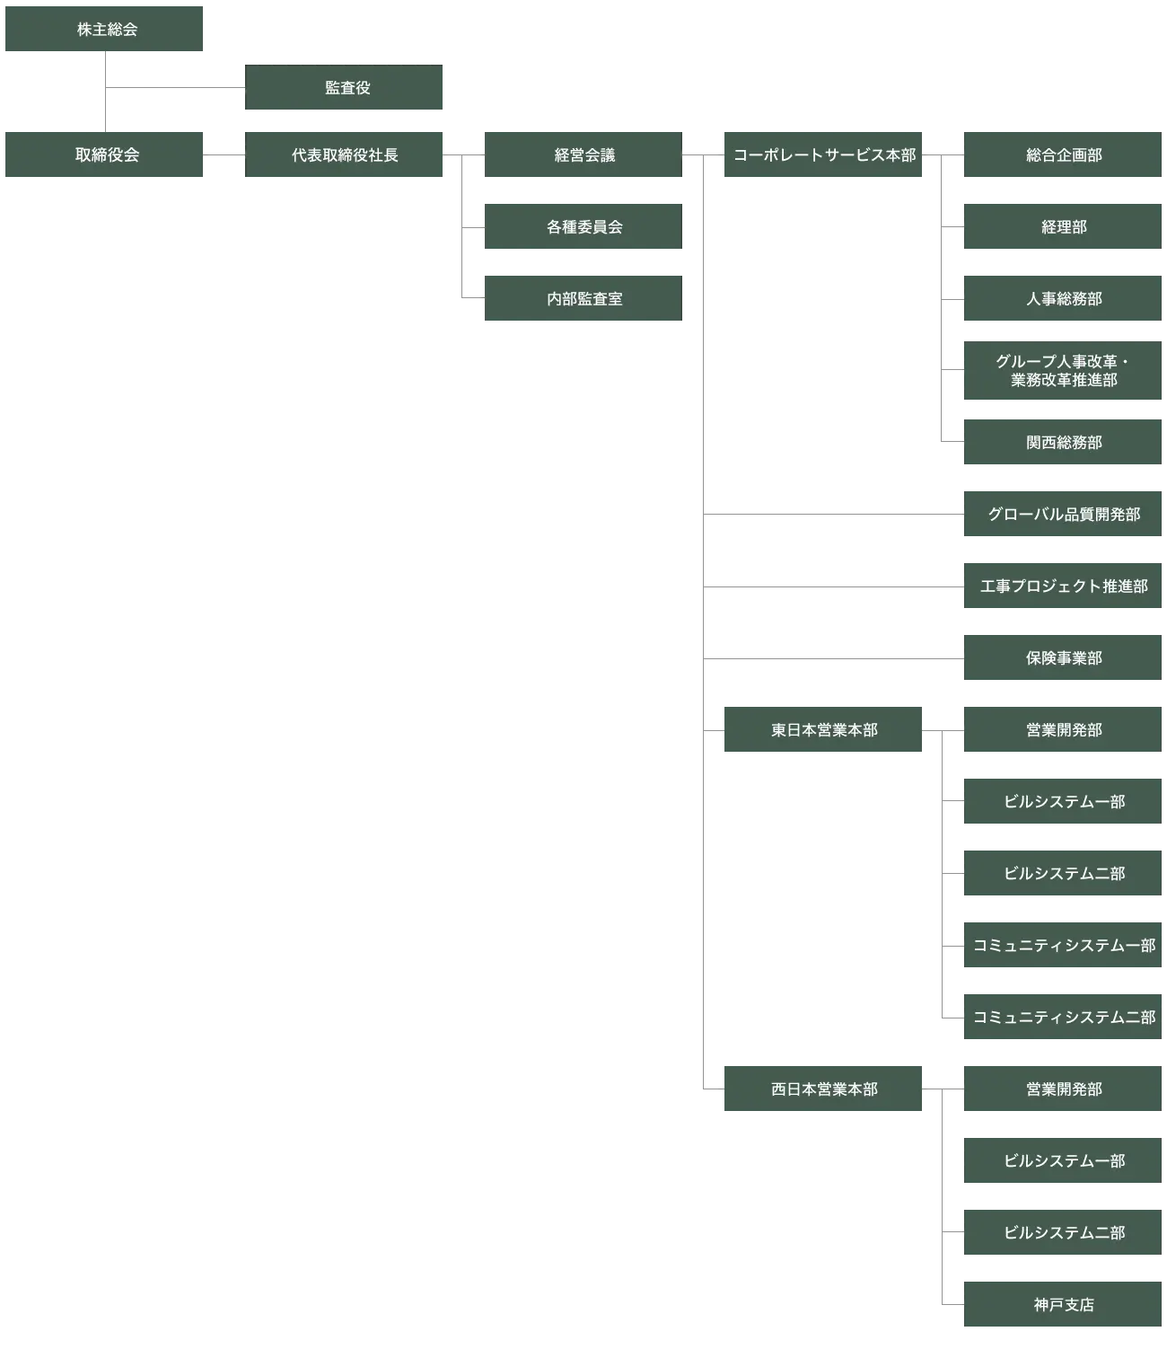Click the グローバル品質開発部 box
1167x1349 pixels.
point(1063,514)
